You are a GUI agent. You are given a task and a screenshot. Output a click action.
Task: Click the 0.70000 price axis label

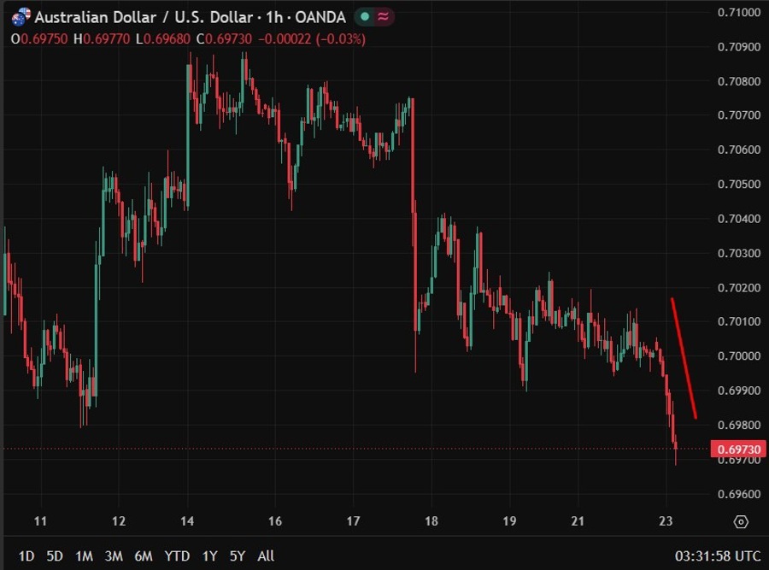coord(738,356)
